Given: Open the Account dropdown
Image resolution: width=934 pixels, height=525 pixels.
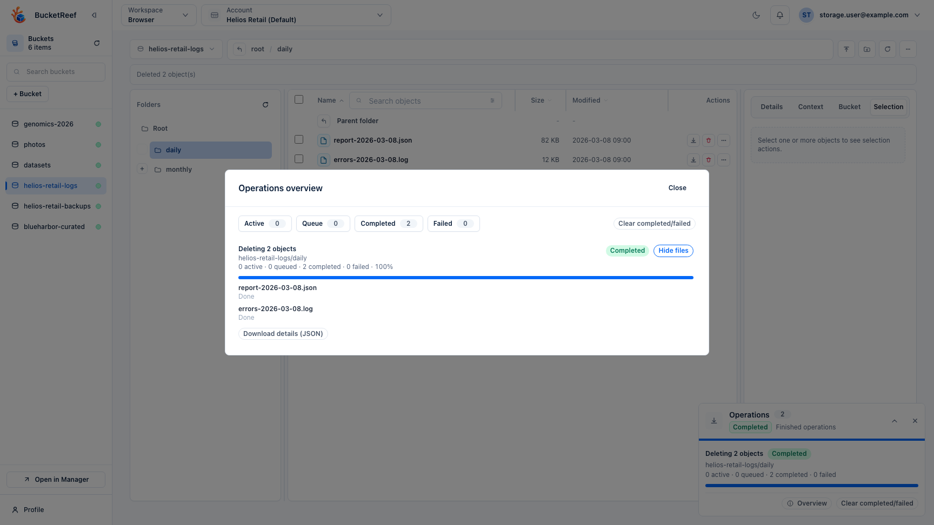Looking at the screenshot, I should coord(296,15).
